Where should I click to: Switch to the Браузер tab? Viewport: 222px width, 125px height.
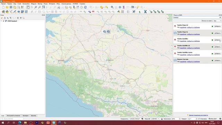point(33,116)
